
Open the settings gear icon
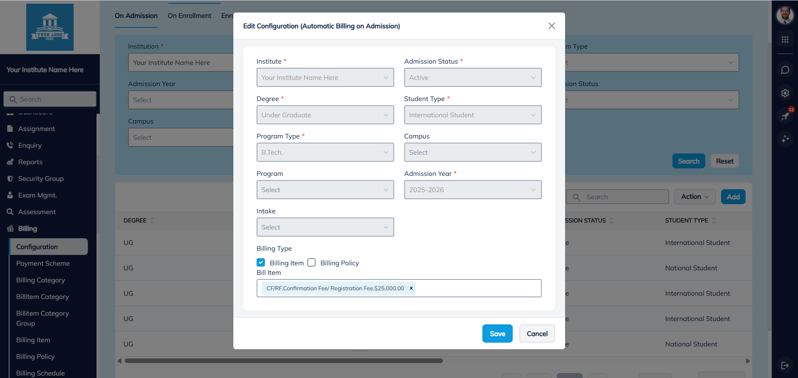[x=785, y=93]
